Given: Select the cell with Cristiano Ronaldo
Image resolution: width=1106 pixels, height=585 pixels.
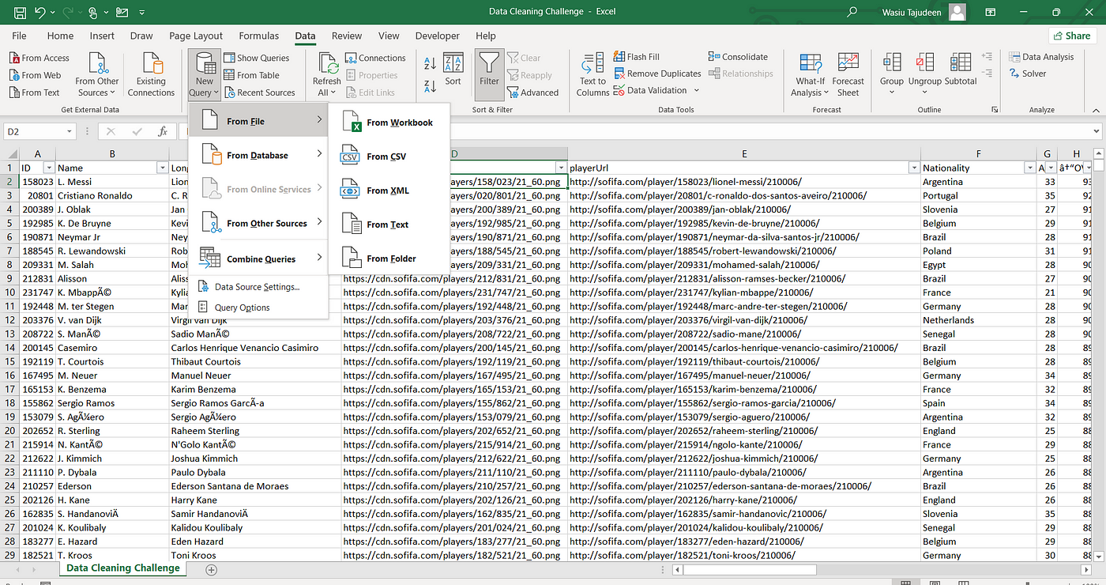Looking at the screenshot, I should [x=112, y=195].
